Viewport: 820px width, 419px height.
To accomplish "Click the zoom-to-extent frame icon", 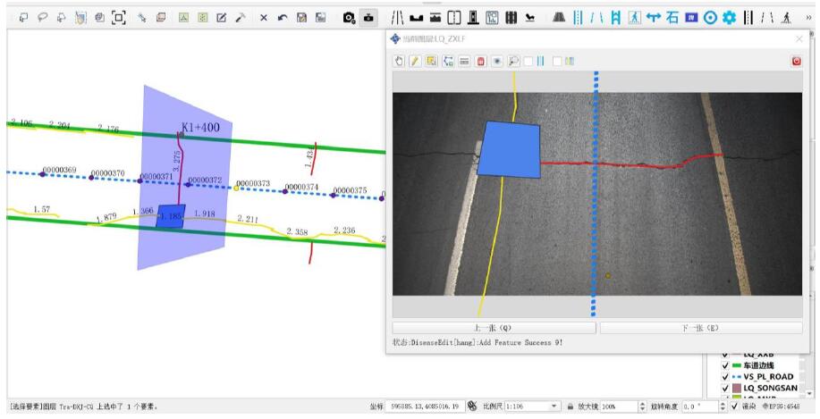I will pos(119,18).
